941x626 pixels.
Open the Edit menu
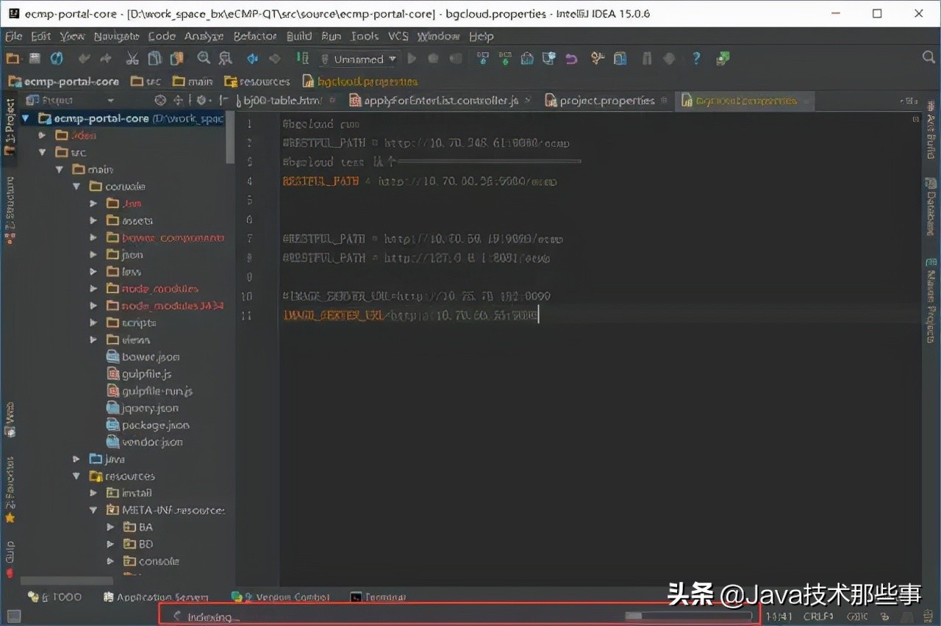[x=41, y=36]
